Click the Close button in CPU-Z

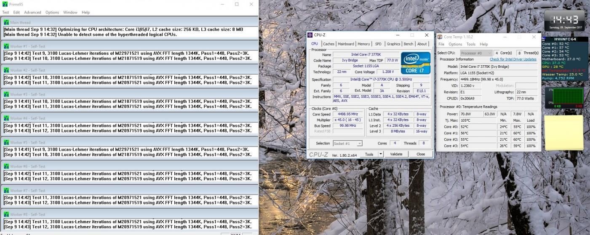[x=421, y=154]
